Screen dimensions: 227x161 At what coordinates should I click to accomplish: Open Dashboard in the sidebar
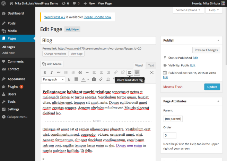[x=18, y=13]
